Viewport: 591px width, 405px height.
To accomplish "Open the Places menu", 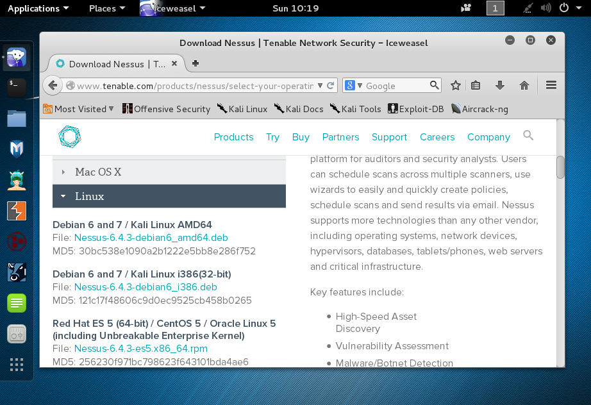I will tap(107, 8).
